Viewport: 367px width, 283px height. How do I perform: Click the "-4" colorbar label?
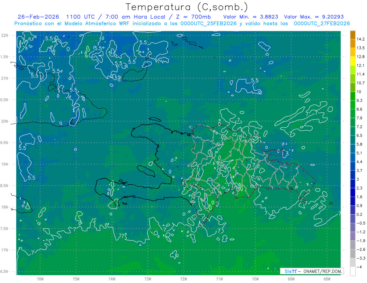pos(359,267)
